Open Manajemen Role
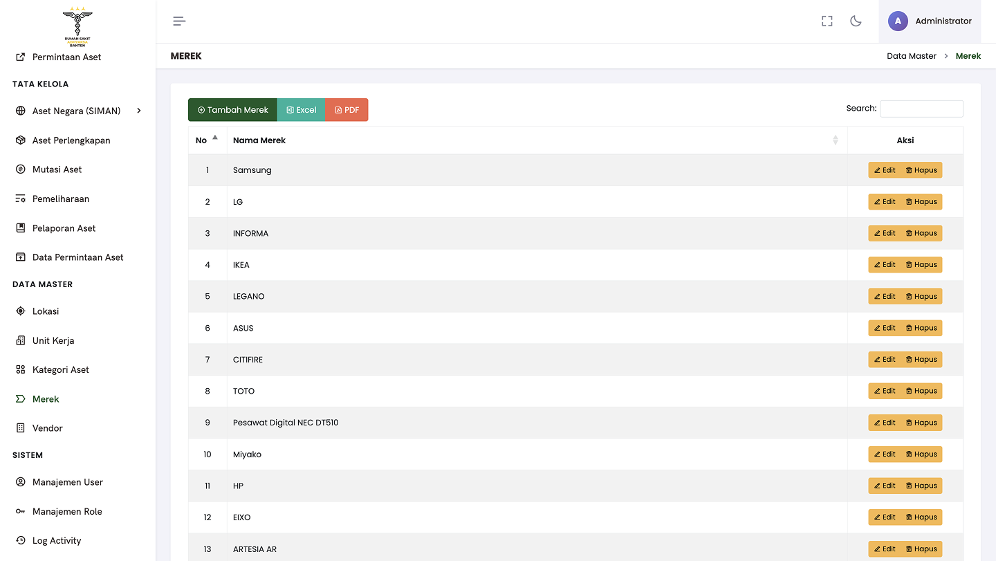This screenshot has width=996, height=561. coord(67,512)
